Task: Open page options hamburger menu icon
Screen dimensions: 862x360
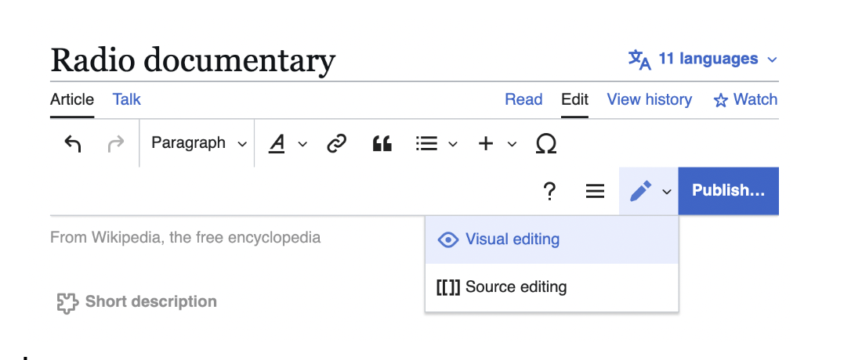Action: pyautogui.click(x=595, y=191)
